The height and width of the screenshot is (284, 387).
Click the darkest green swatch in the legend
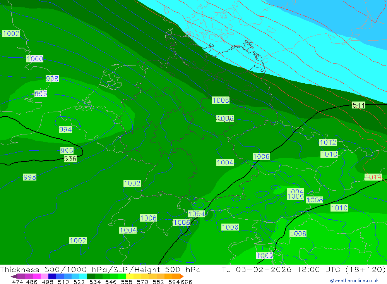click(91, 276)
